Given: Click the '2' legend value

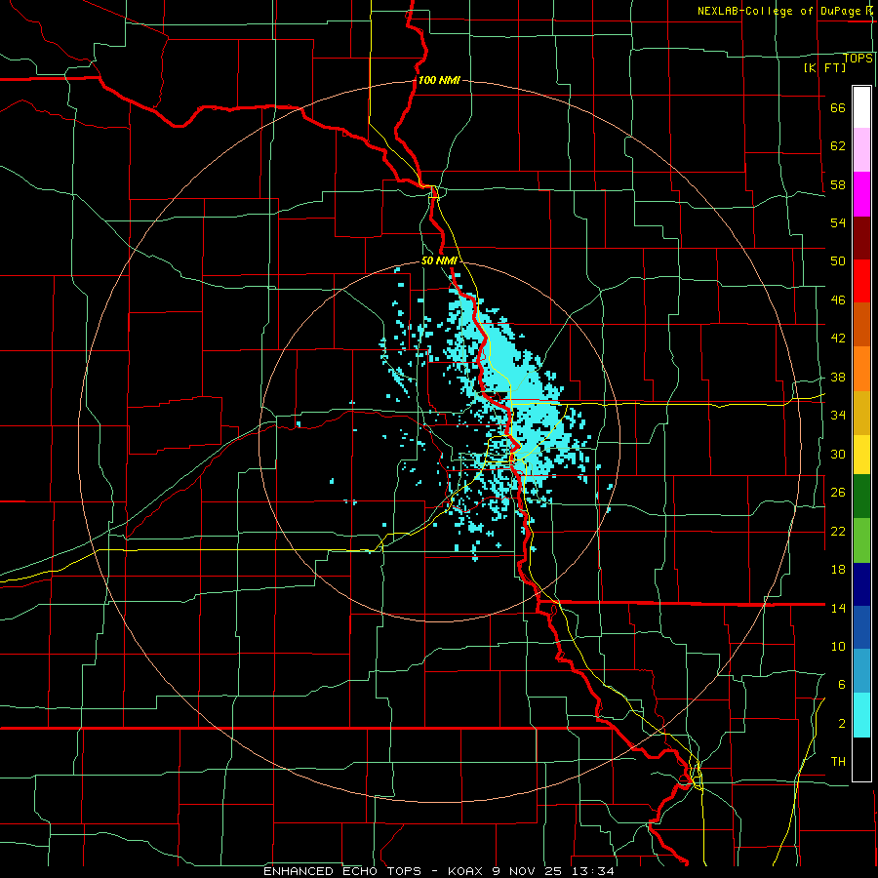Looking at the screenshot, I should click(841, 724).
